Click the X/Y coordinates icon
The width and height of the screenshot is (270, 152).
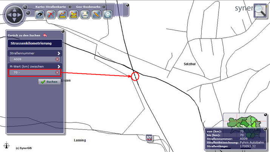[149, 138]
